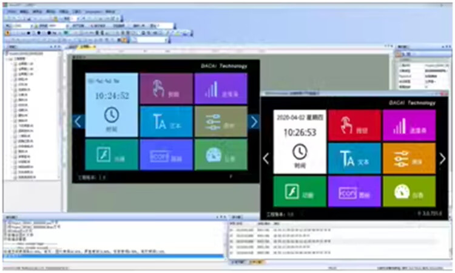The image size is (455, 273).
Task: Click DACAI Technology text in the editor canvas
Action: pos(224,66)
